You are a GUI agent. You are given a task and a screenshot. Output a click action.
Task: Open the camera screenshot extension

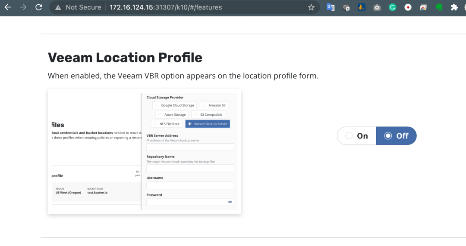pyautogui.click(x=377, y=7)
